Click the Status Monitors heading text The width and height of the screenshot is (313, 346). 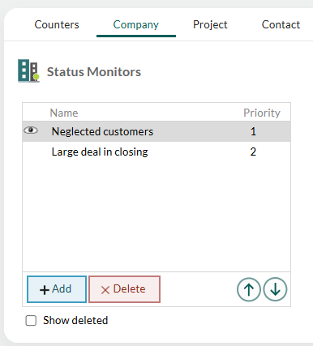pos(94,72)
